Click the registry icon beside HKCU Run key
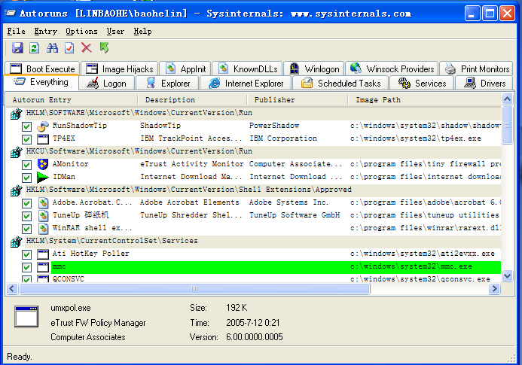This screenshot has height=365, width=522. (x=16, y=152)
